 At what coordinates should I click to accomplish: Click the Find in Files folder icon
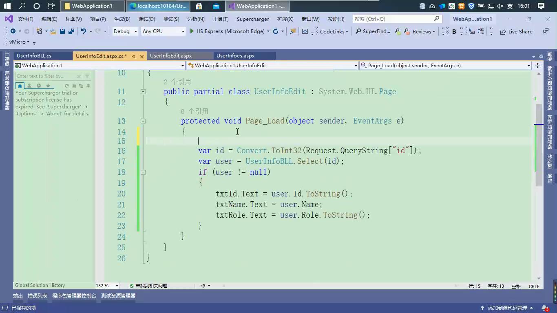coord(293,31)
